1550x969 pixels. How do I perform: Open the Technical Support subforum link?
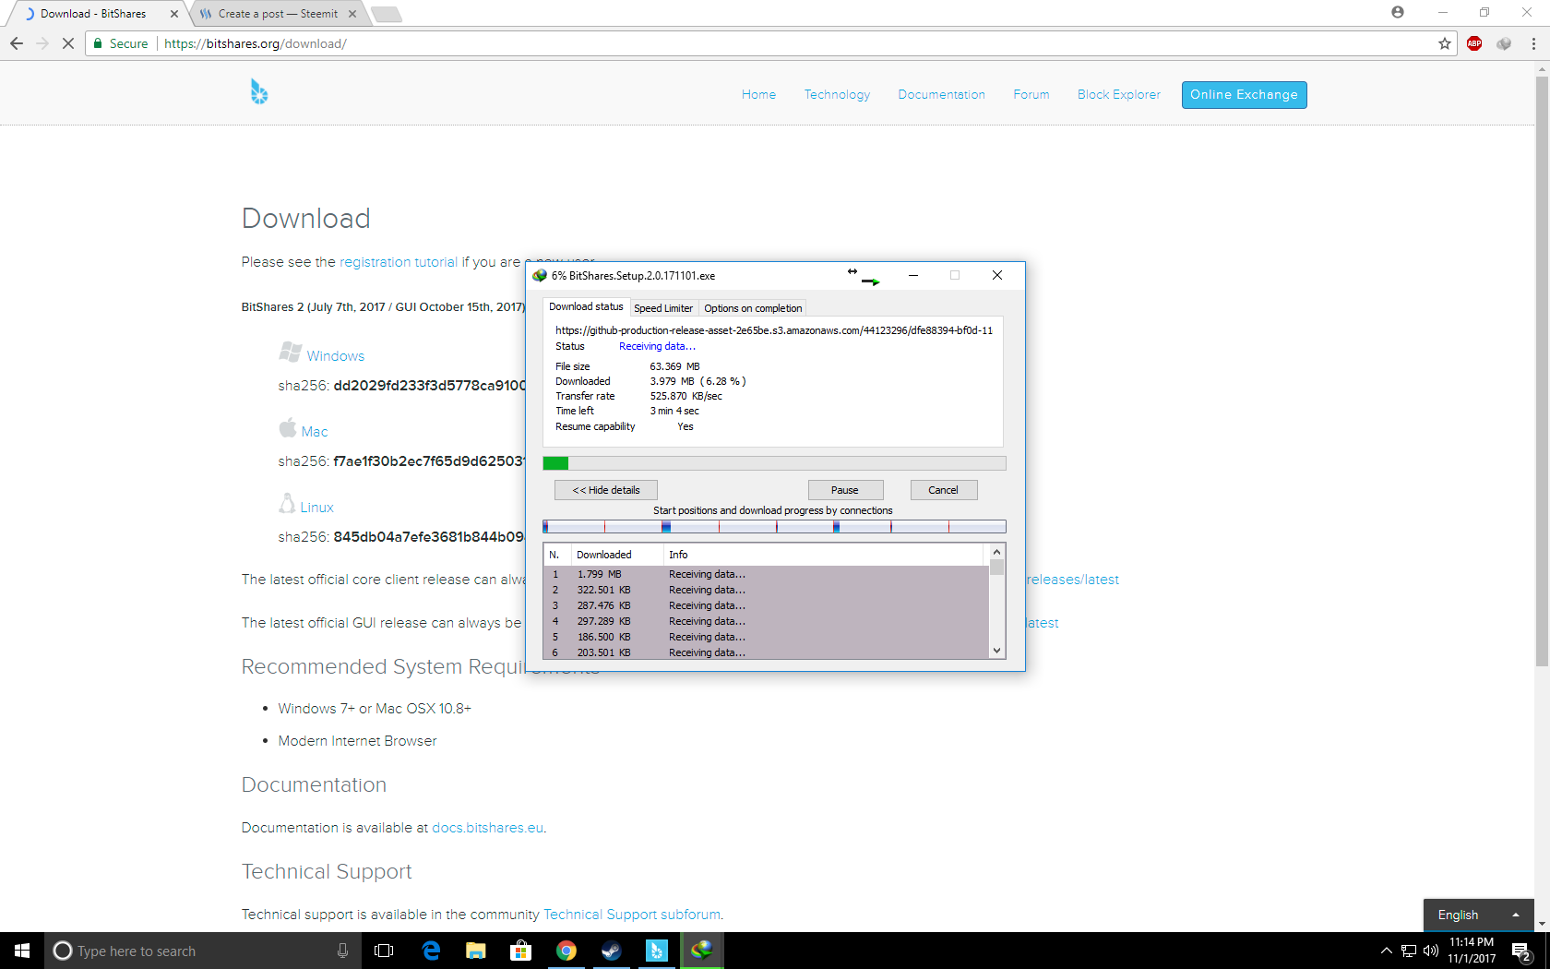632,915
